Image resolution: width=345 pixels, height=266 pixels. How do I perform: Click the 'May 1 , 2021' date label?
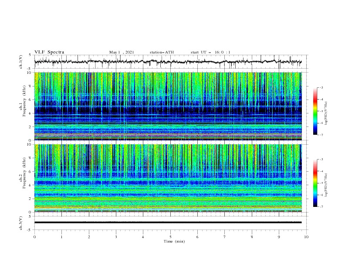(122, 52)
